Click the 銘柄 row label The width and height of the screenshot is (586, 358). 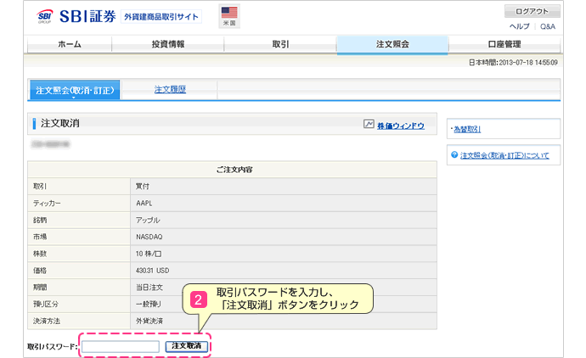40,220
